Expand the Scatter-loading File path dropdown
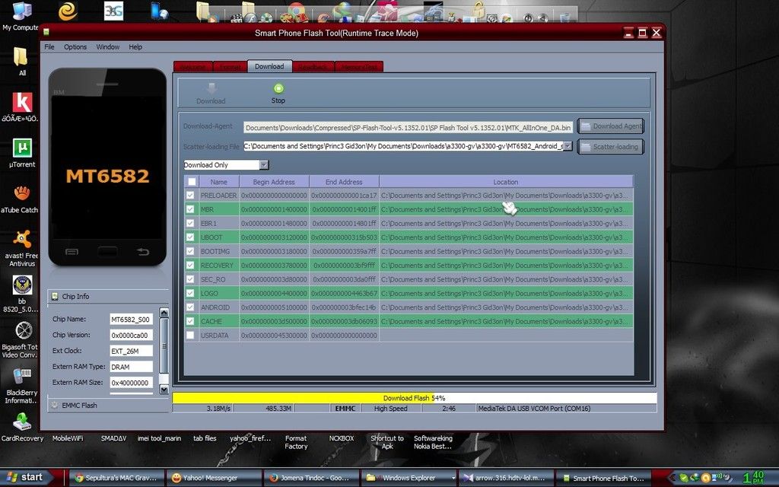This screenshot has height=487, width=779. click(x=568, y=146)
